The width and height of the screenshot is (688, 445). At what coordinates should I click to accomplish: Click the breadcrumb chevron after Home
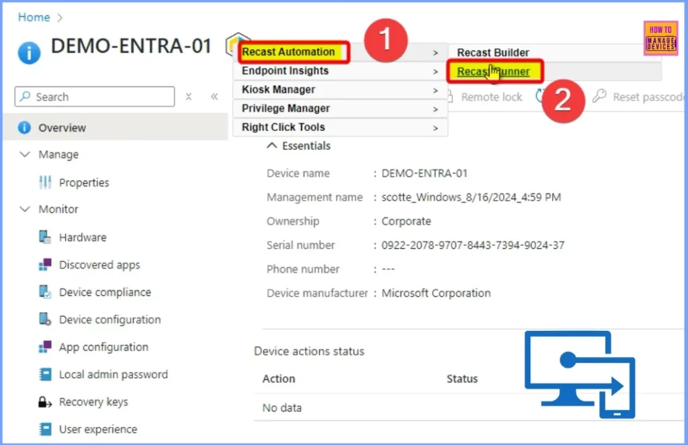[60, 17]
